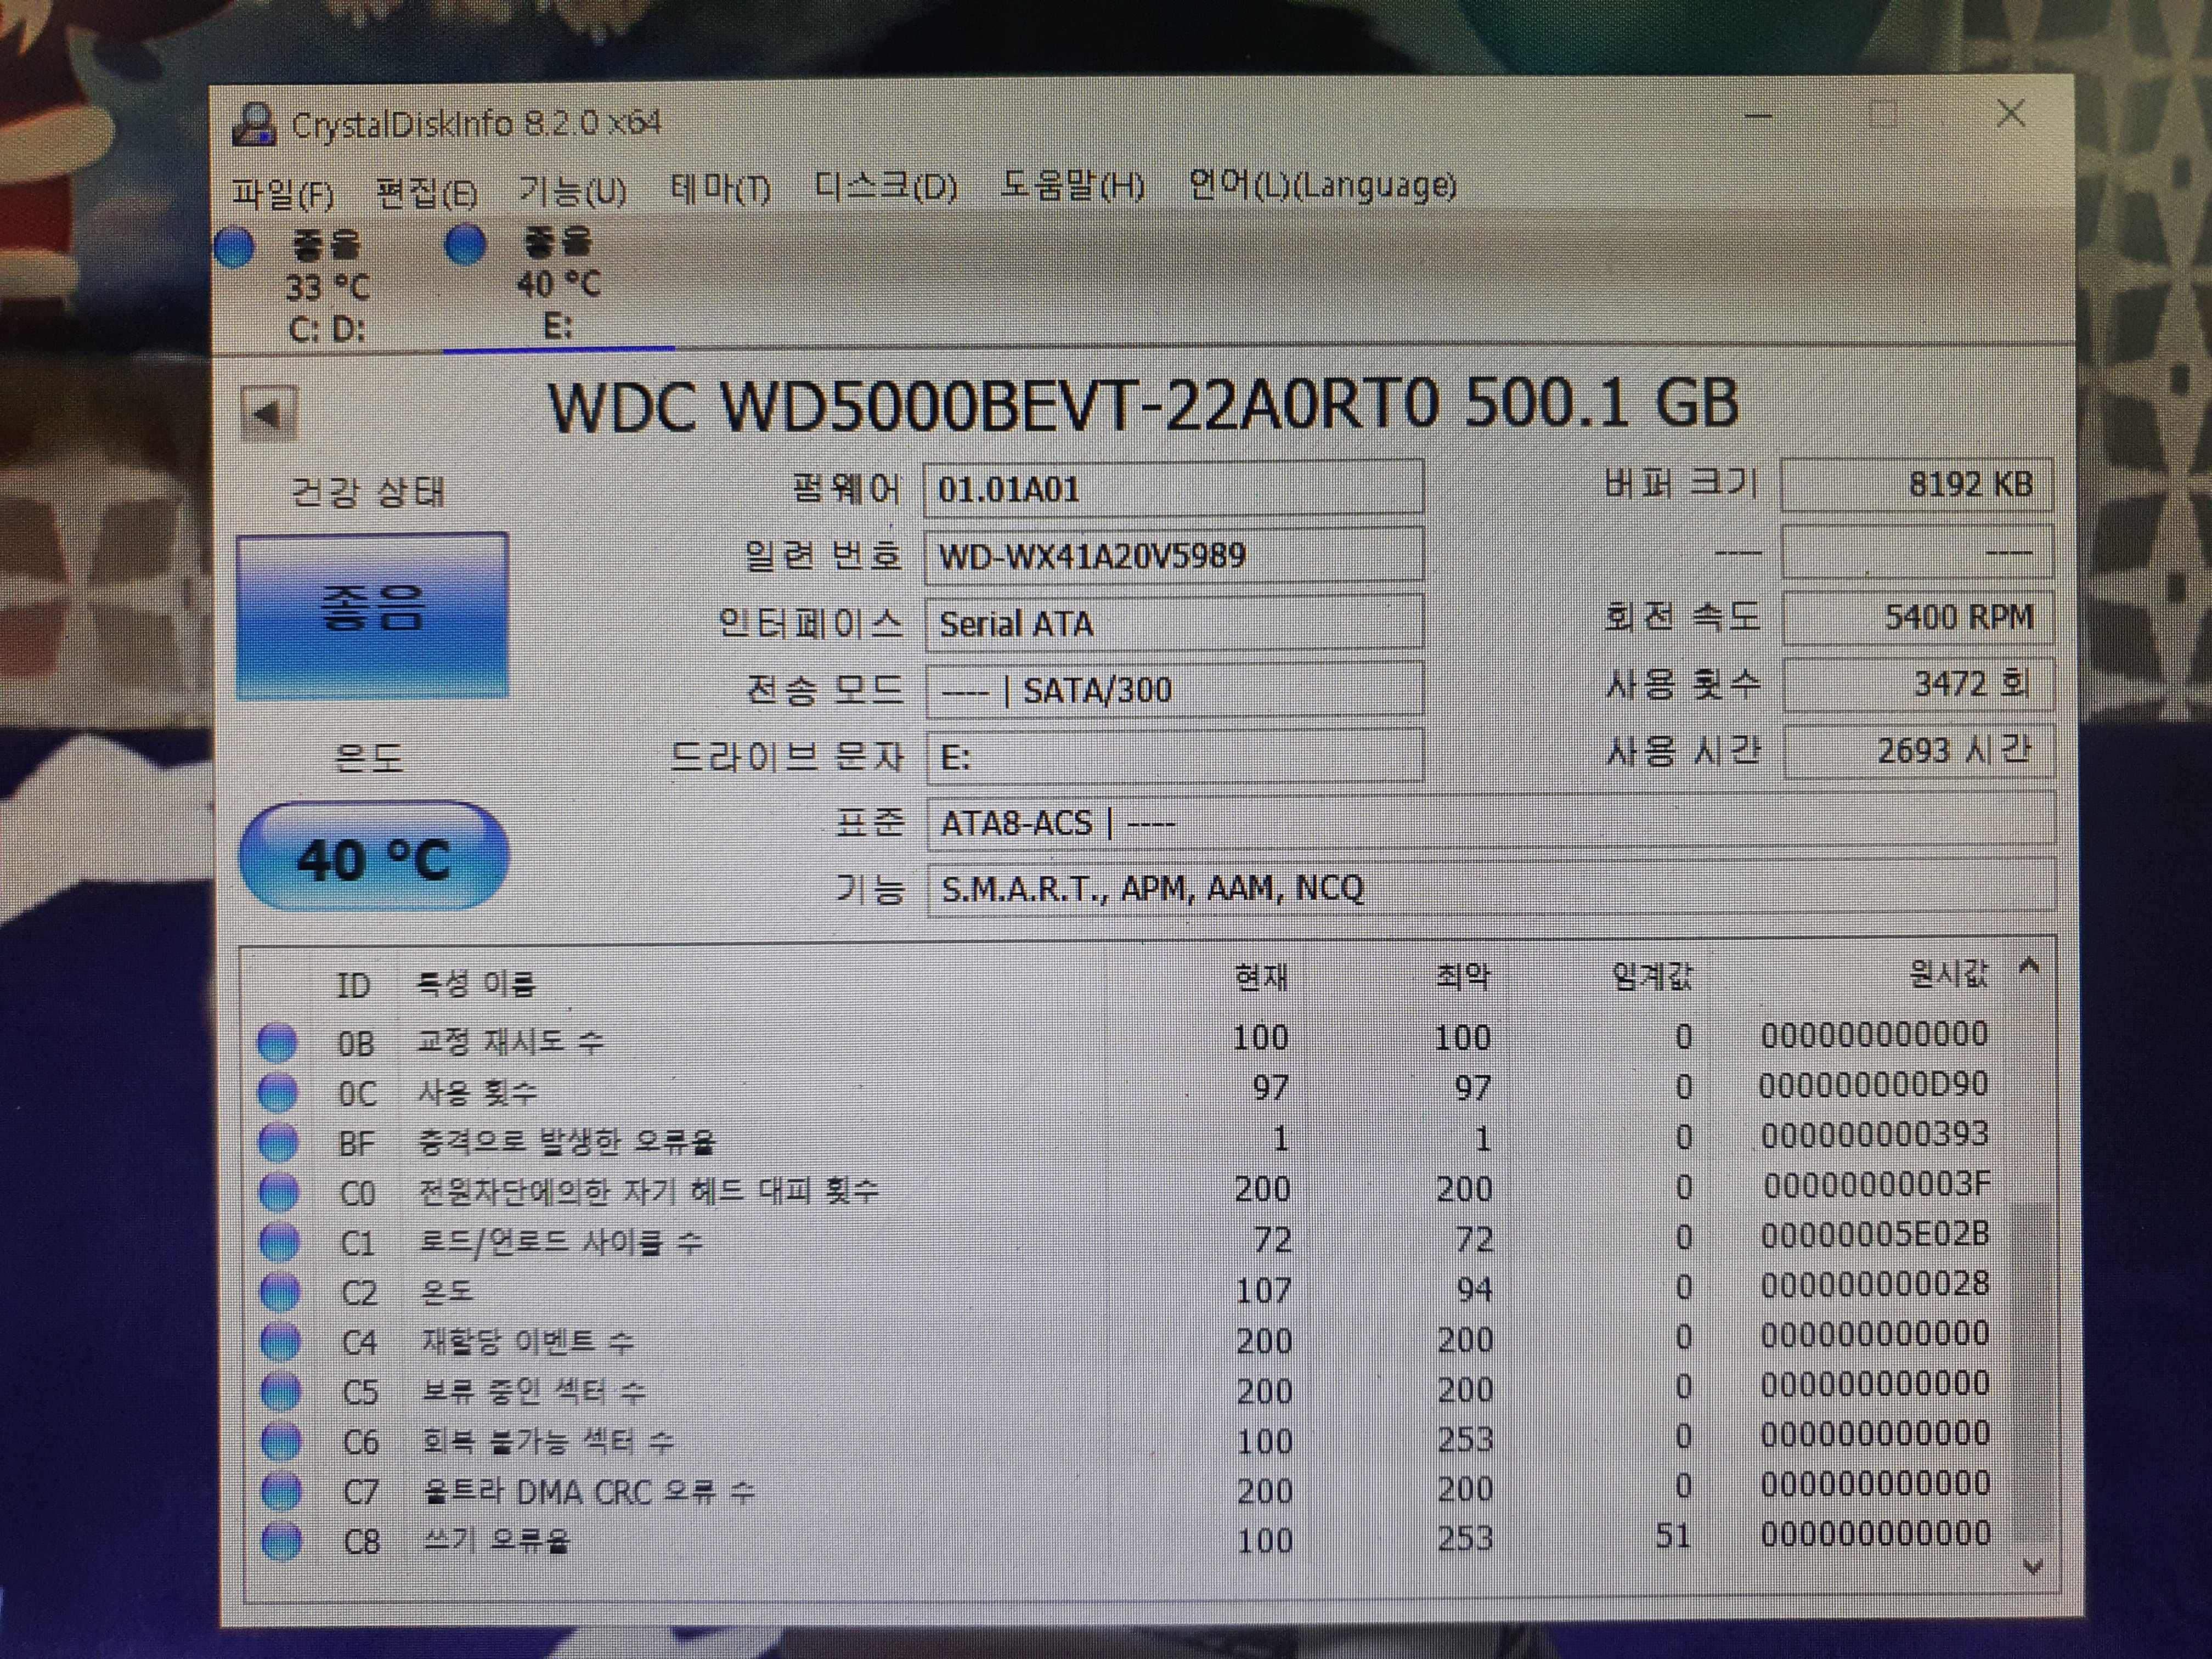
Task: Open the 도움말(H) menu
Action: [x=1072, y=186]
